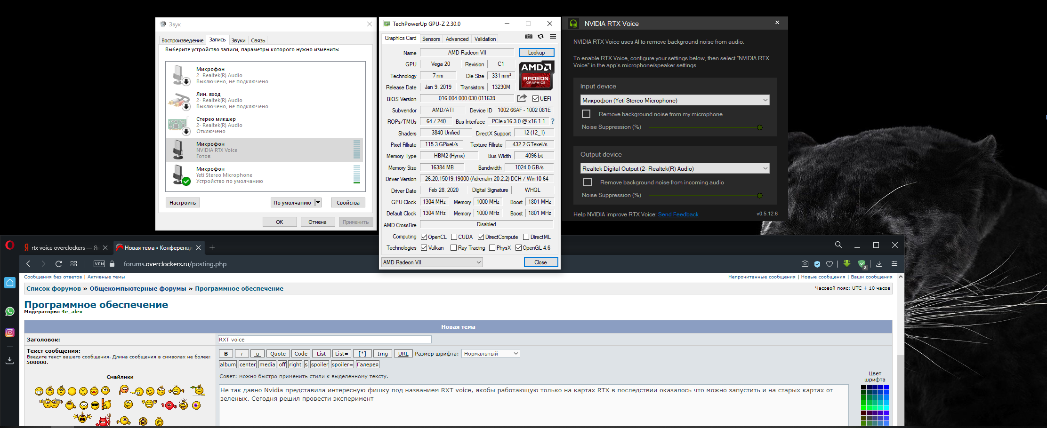The width and height of the screenshot is (1047, 428).
Task: Click output Noise Suppression slider handle
Action: click(760, 196)
